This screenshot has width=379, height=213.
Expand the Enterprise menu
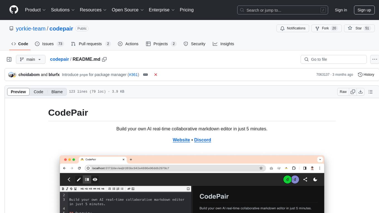coord(162,10)
